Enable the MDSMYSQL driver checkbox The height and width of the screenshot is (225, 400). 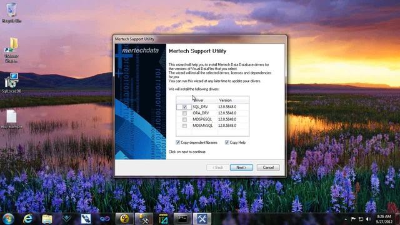184,126
